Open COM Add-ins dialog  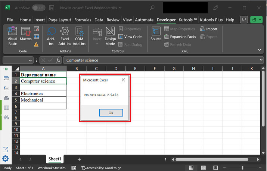(79, 36)
